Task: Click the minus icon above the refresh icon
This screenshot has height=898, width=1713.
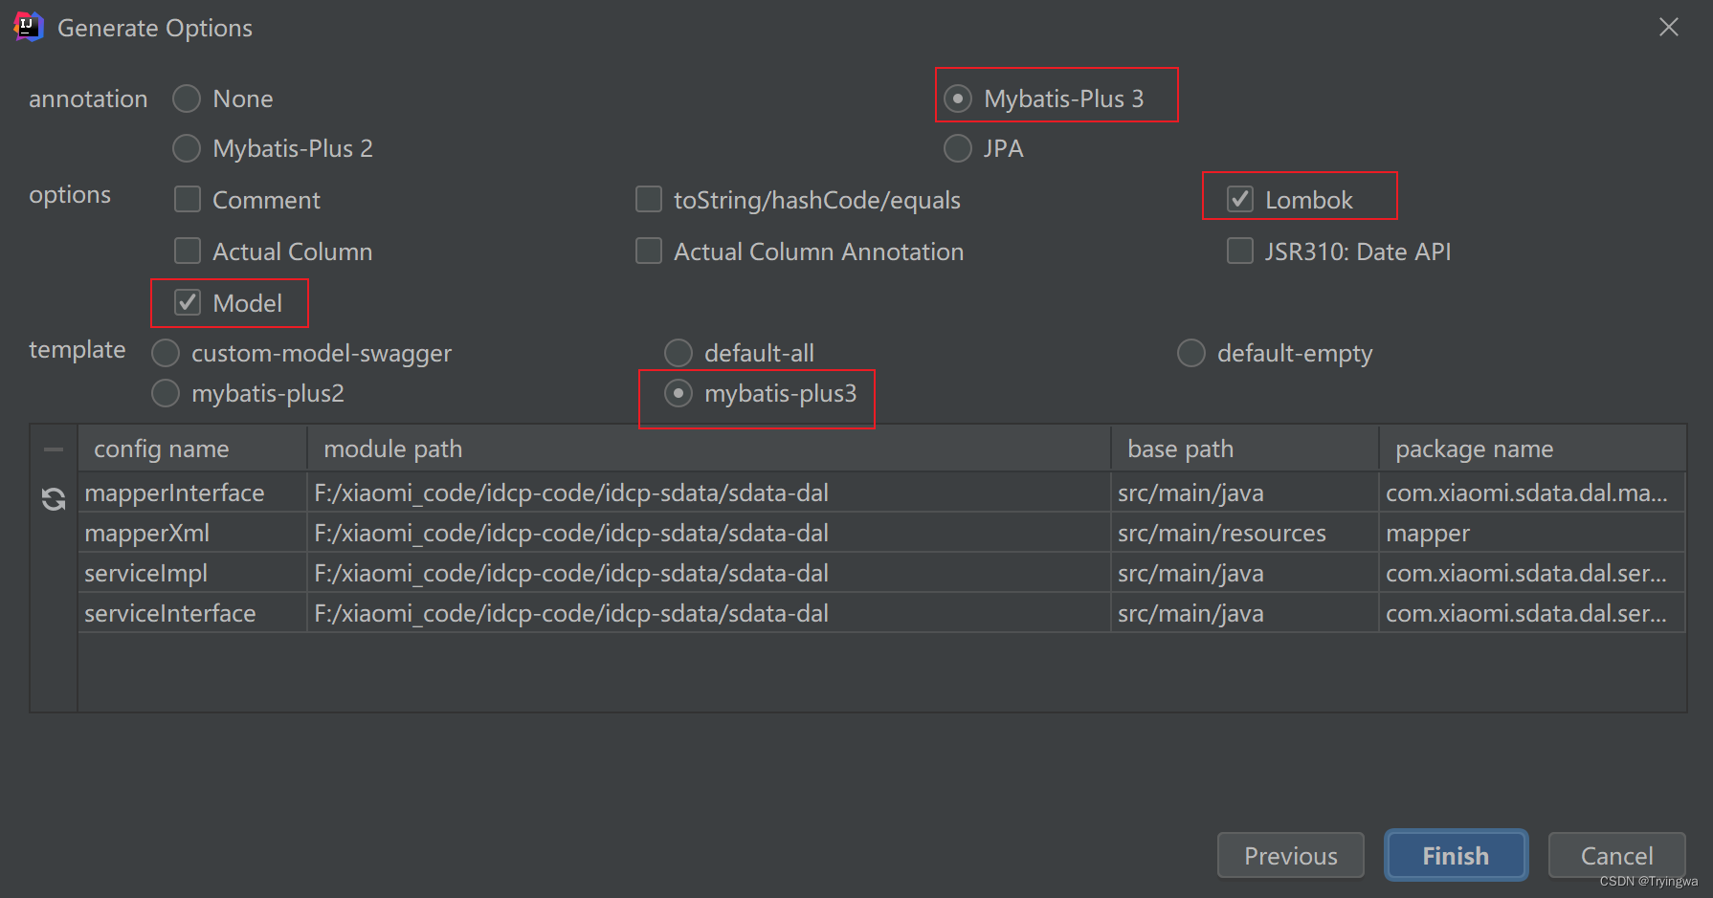Action: coord(53,448)
